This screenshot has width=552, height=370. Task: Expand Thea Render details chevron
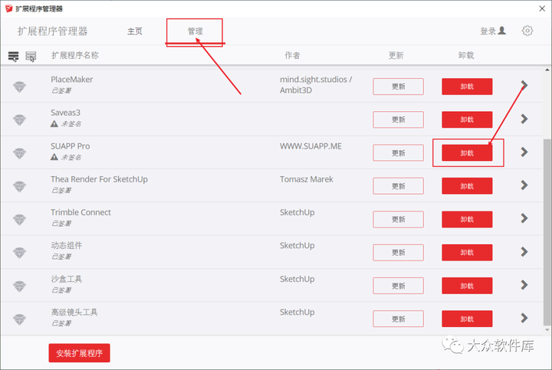click(x=524, y=185)
